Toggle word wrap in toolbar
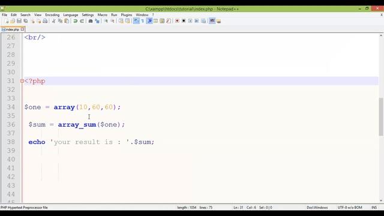Screen dimensions: 384x216 pos(136,21)
